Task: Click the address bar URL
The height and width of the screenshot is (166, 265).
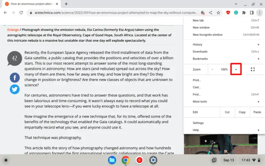Action: (116, 13)
